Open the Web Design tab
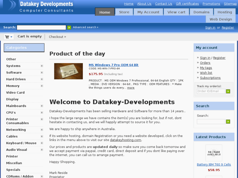238x178 pixels. point(221,19)
